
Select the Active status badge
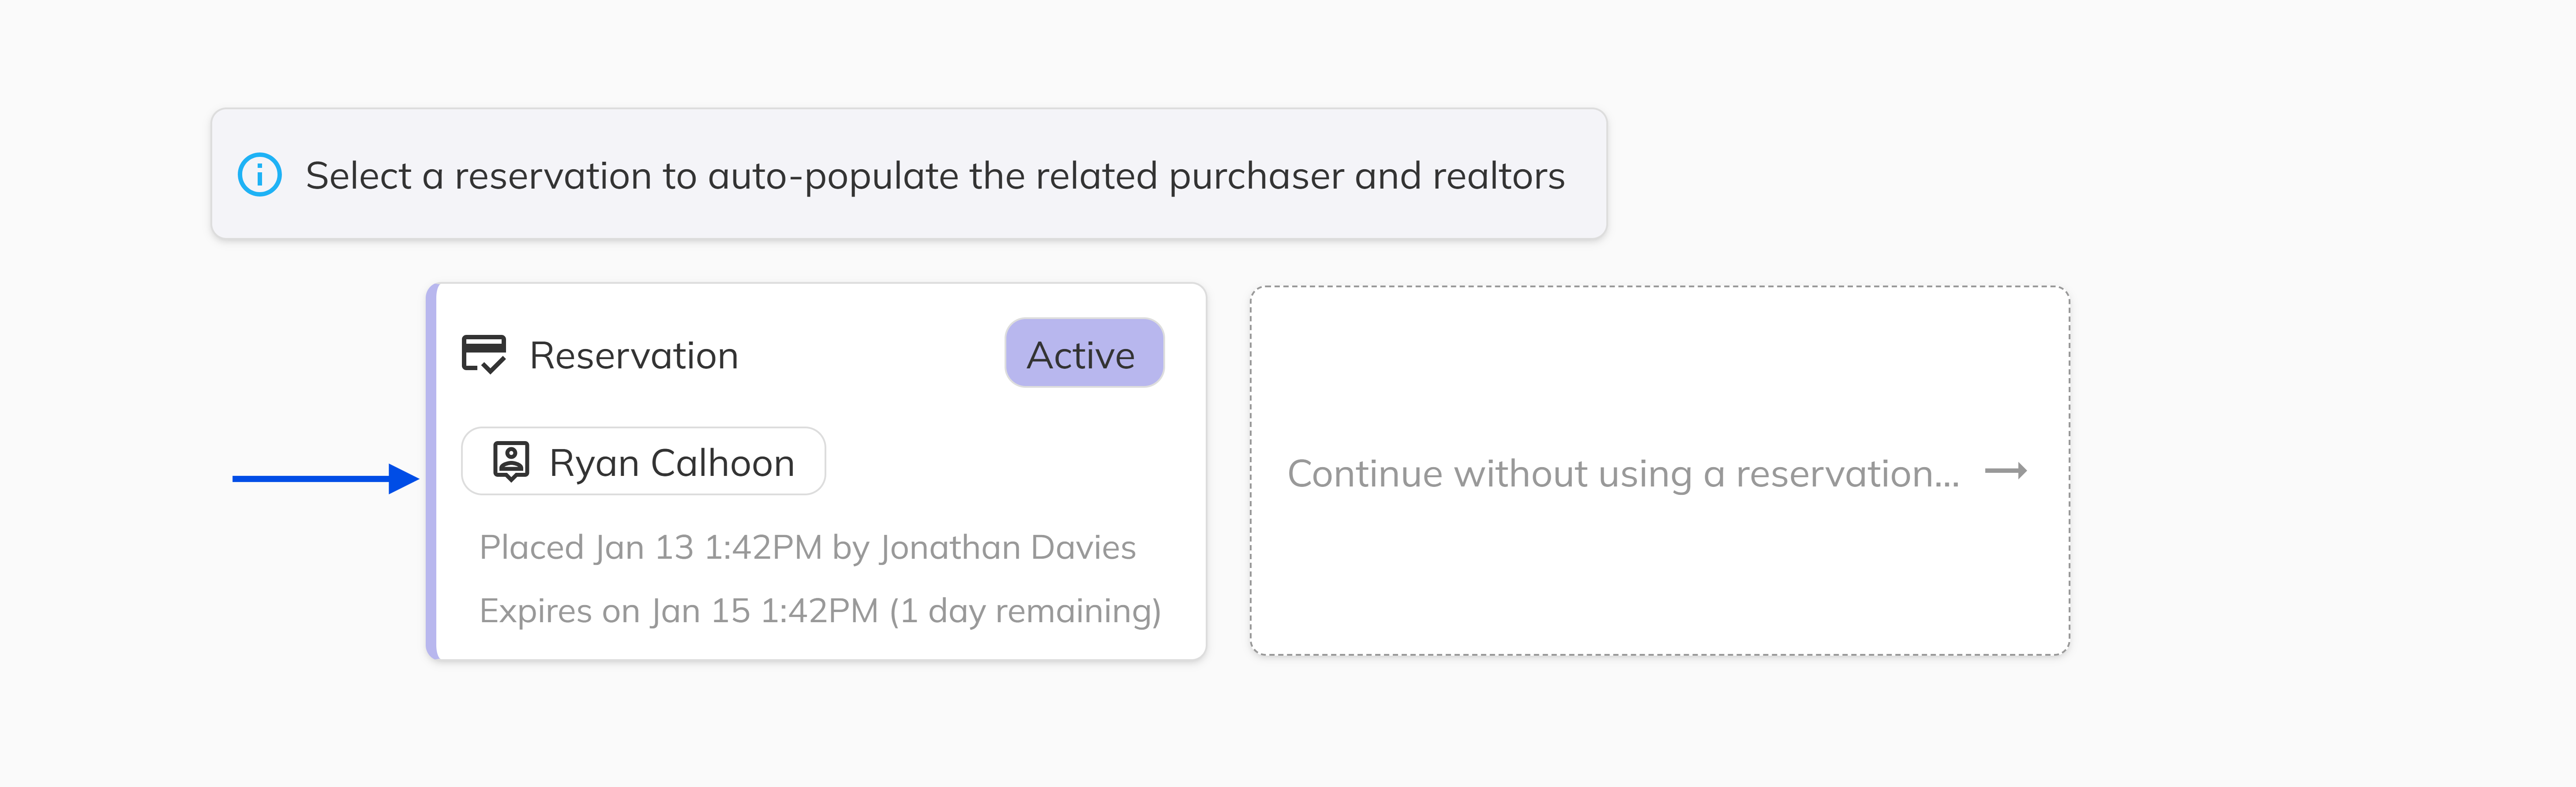click(x=1083, y=353)
